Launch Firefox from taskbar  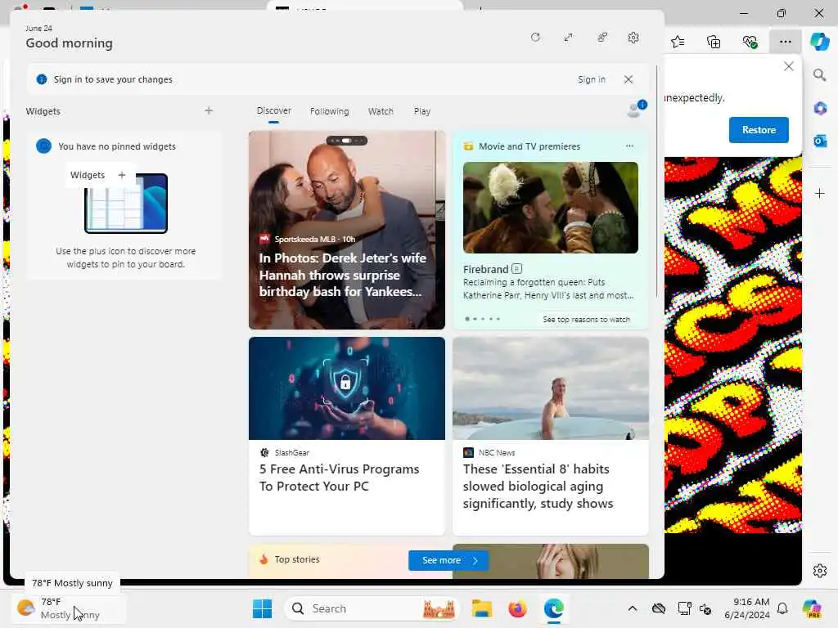click(517, 608)
